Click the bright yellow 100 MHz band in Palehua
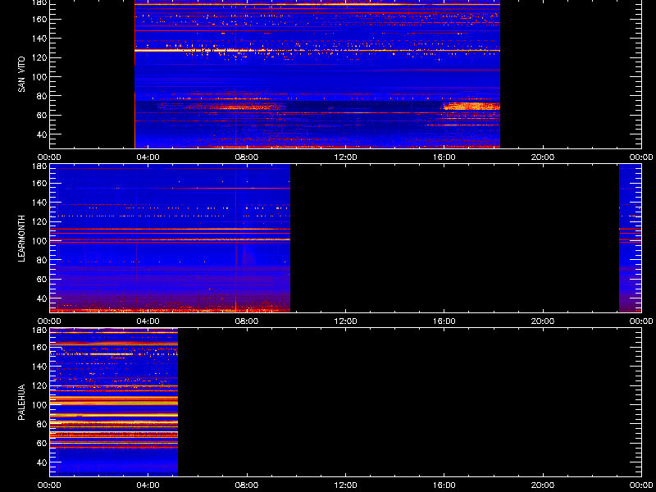Screen dimensions: 656x492 (114, 403)
